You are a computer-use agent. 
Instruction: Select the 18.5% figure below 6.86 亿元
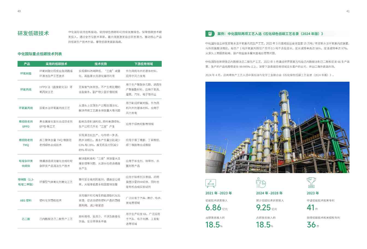tap(214, 225)
